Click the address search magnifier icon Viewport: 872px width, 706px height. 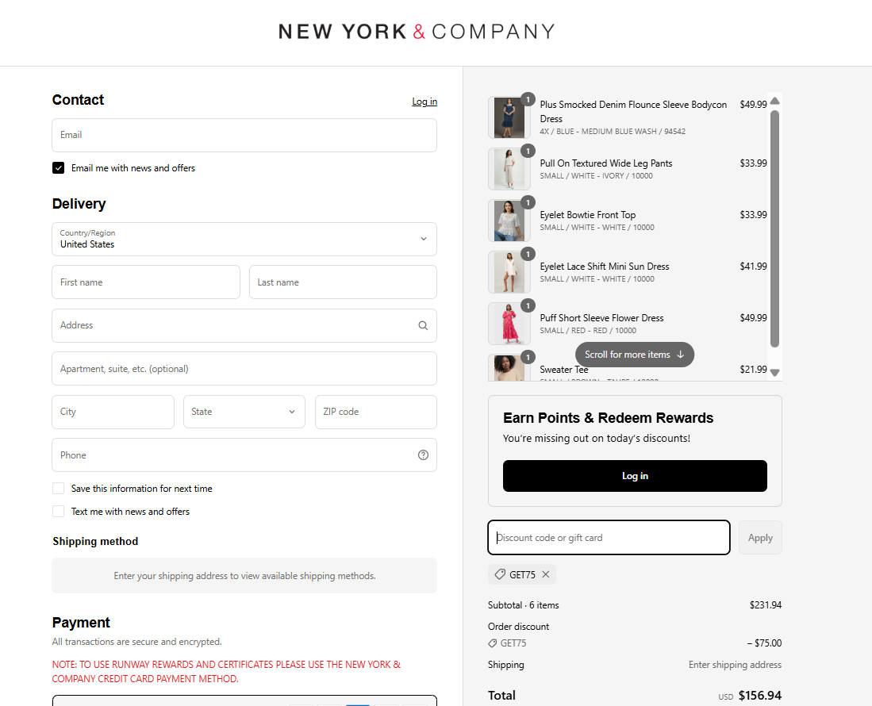tap(423, 325)
